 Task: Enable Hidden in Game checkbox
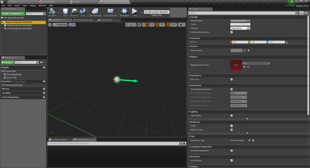[232, 130]
